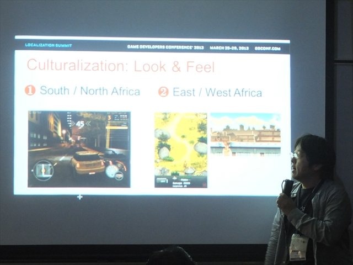Select the night racing game screenshot

79,149
